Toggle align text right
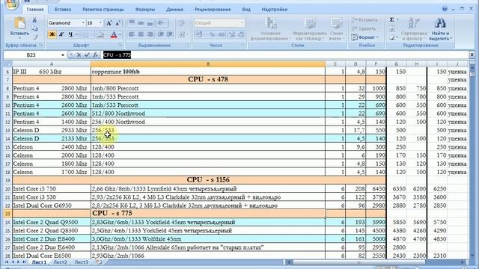 (150, 34)
